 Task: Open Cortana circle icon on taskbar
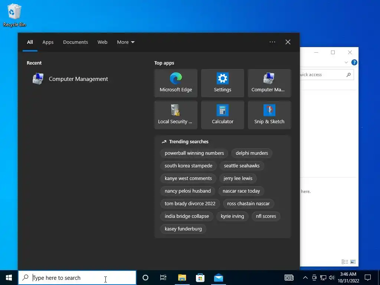point(145,278)
